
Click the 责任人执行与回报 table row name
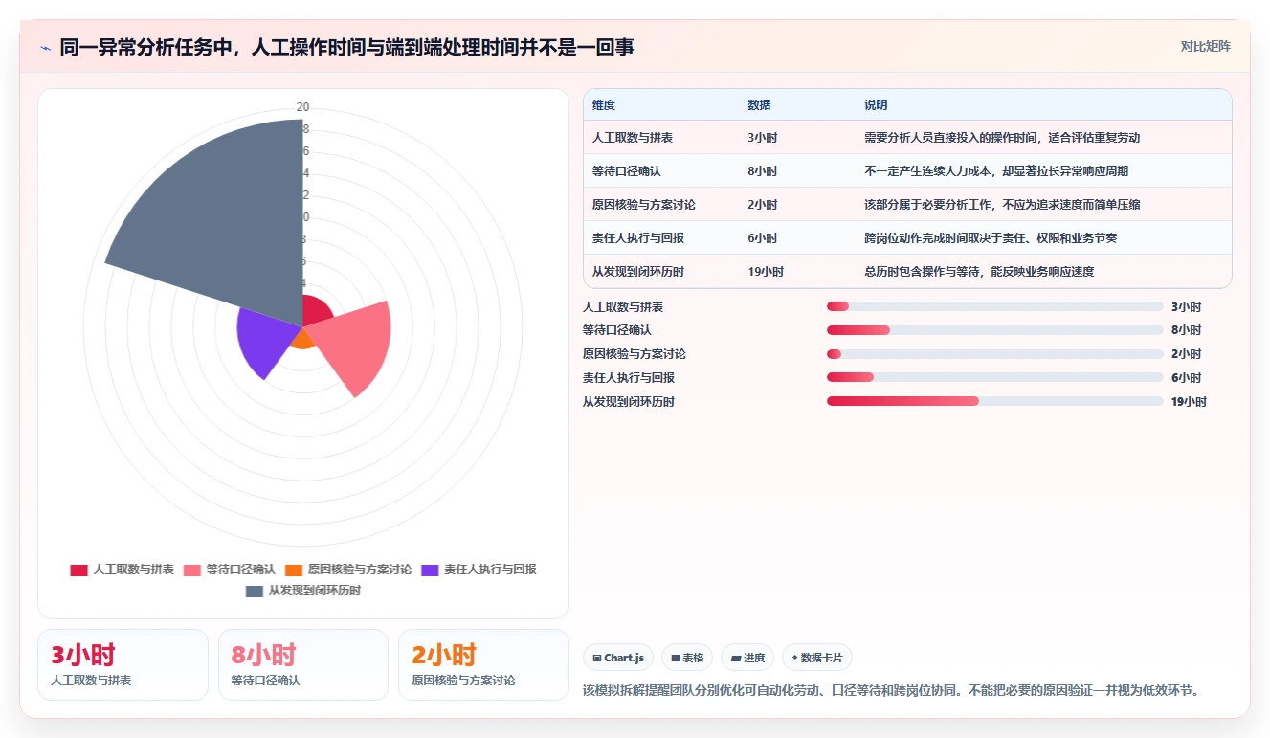click(x=638, y=238)
